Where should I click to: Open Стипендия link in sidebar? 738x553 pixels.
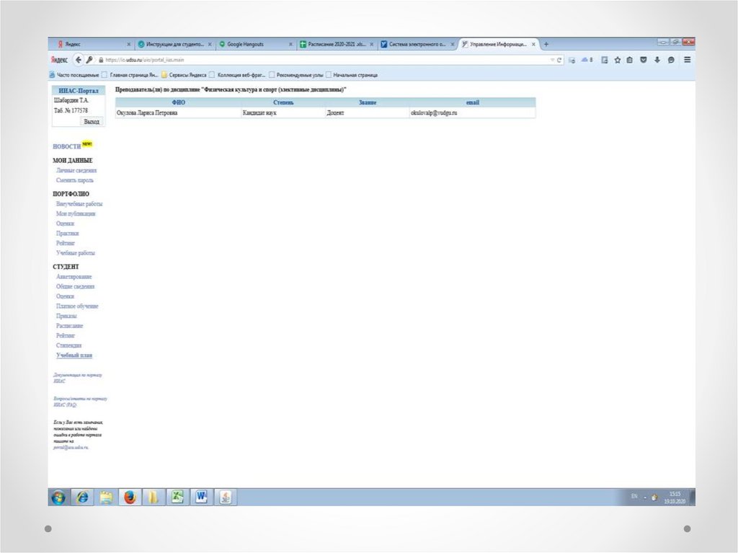(68, 346)
